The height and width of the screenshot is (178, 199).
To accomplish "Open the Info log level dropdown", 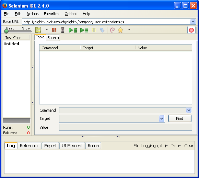I will tap(176, 146).
